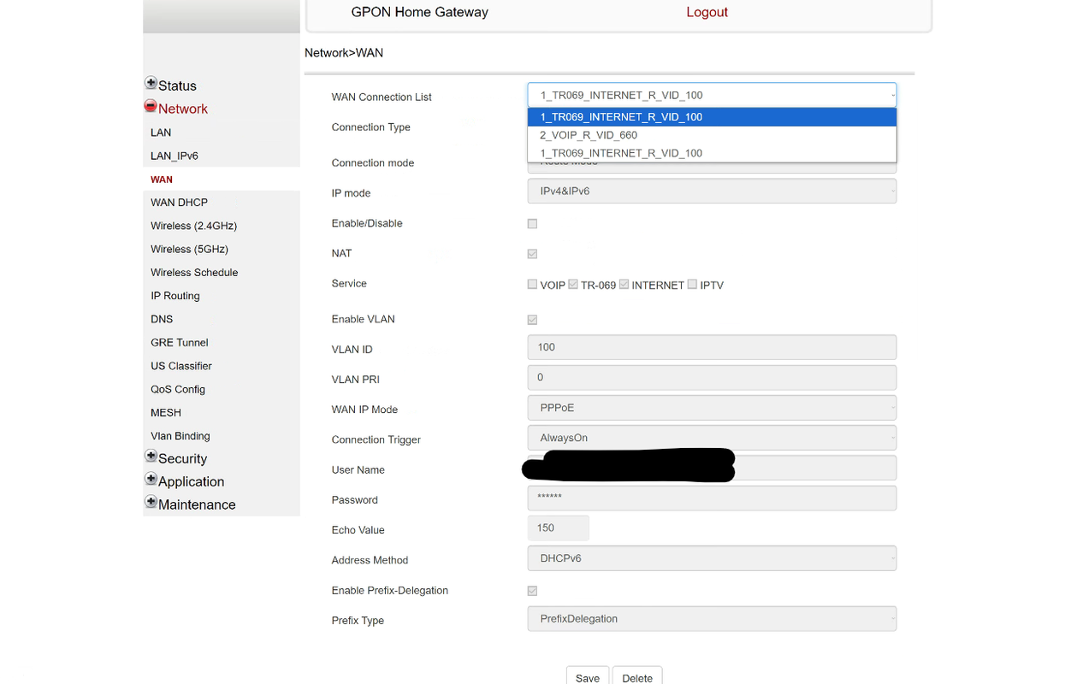Screen dimensions: 1065x684
Task: Open the WAN IP Mode dropdown
Action: click(x=712, y=408)
